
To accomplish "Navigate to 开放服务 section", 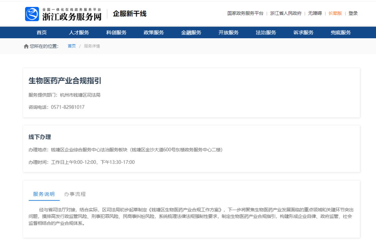I will click(228, 33).
